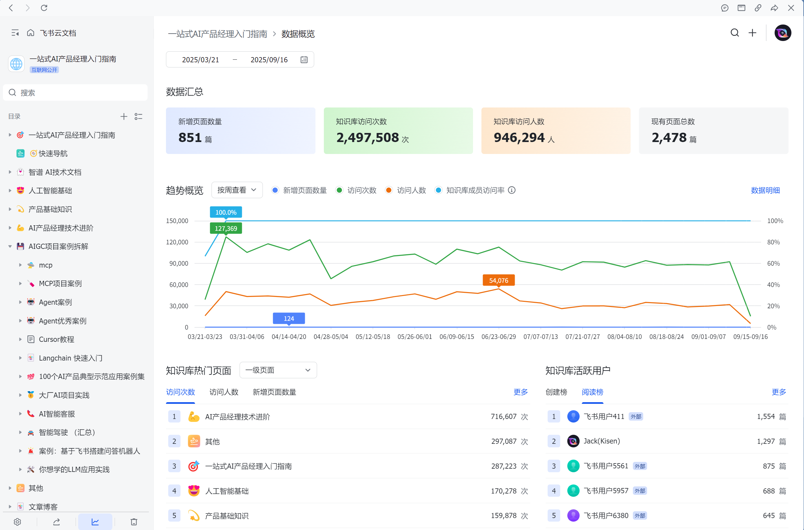Open the 数据明细 link
The width and height of the screenshot is (804, 530).
765,190
